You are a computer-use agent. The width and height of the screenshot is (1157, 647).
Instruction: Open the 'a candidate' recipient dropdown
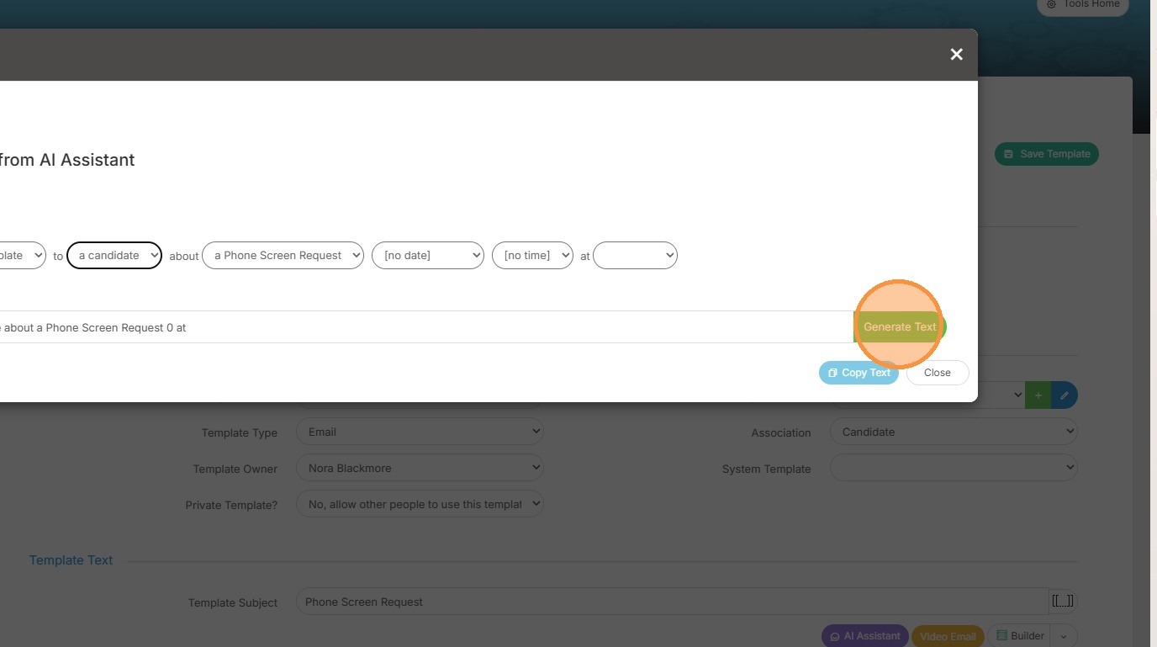114,255
